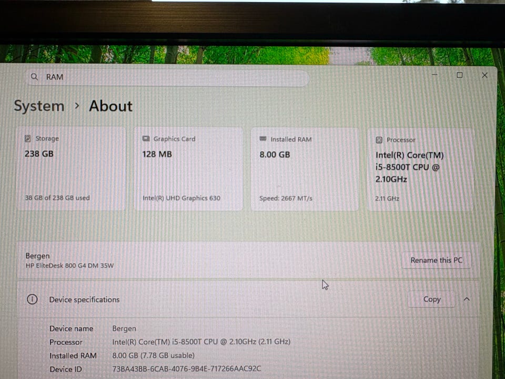Open the Installed RAM 8.00 GB card

coord(305,169)
